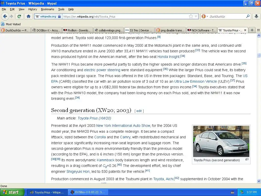Screen dimensions: 261x196
Task: Open the Help menu
Action: click(71, 9)
